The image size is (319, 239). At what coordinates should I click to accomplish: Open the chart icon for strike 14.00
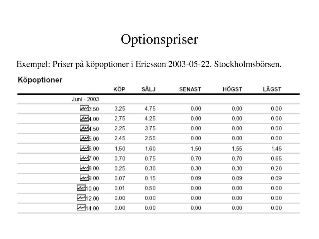[81, 208]
